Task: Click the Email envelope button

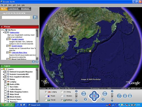Action: (130, 96)
